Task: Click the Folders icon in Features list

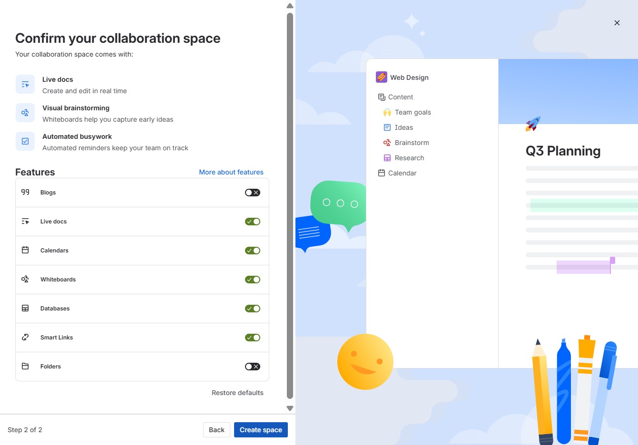Action: [25, 366]
